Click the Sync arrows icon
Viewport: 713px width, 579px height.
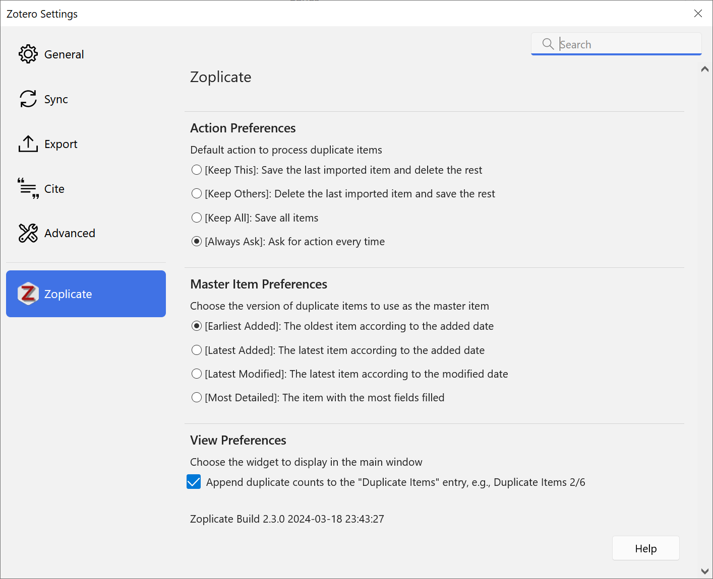click(28, 99)
